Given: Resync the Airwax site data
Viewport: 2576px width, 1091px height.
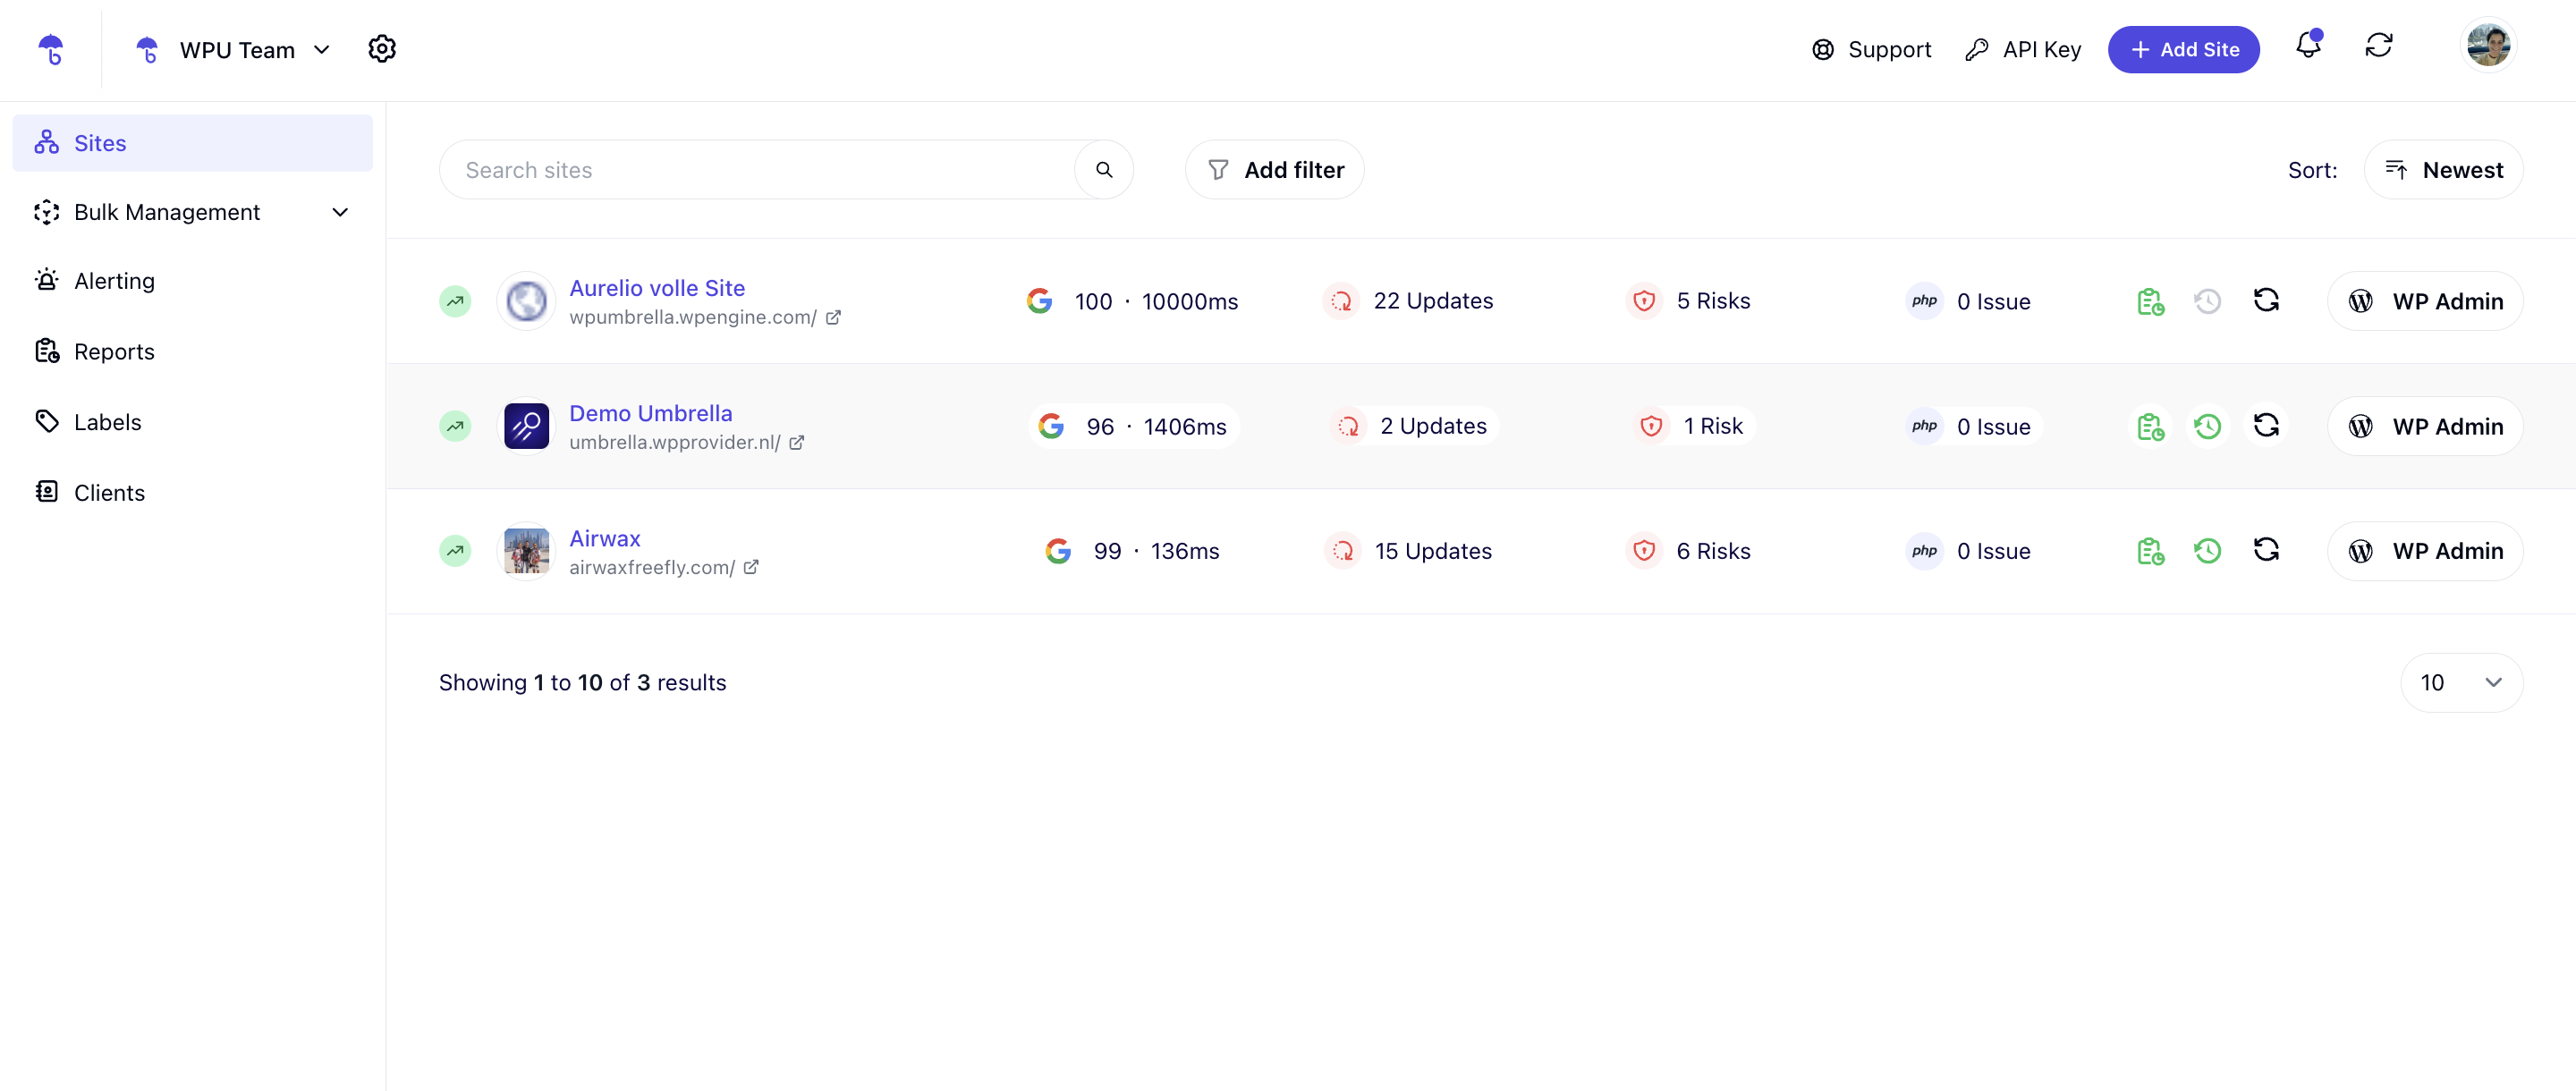Looking at the screenshot, I should [2265, 550].
